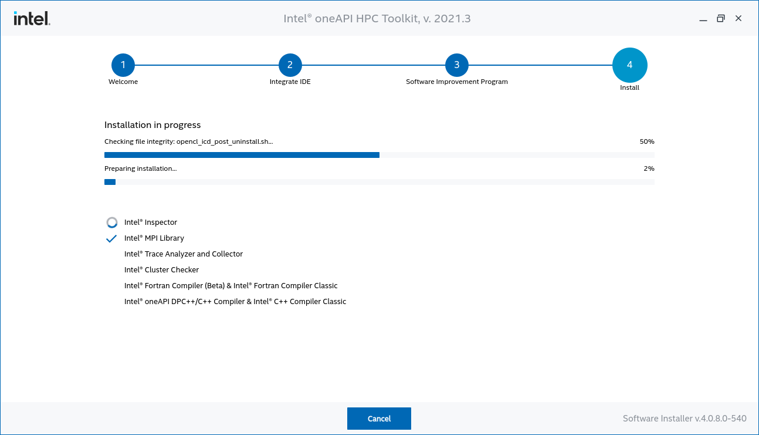
Task: Click the Software Installer version text
Action: pos(684,419)
